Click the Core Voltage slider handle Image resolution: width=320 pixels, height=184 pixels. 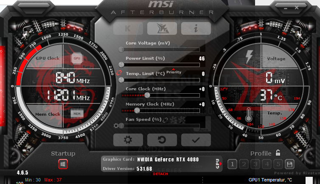(121, 50)
